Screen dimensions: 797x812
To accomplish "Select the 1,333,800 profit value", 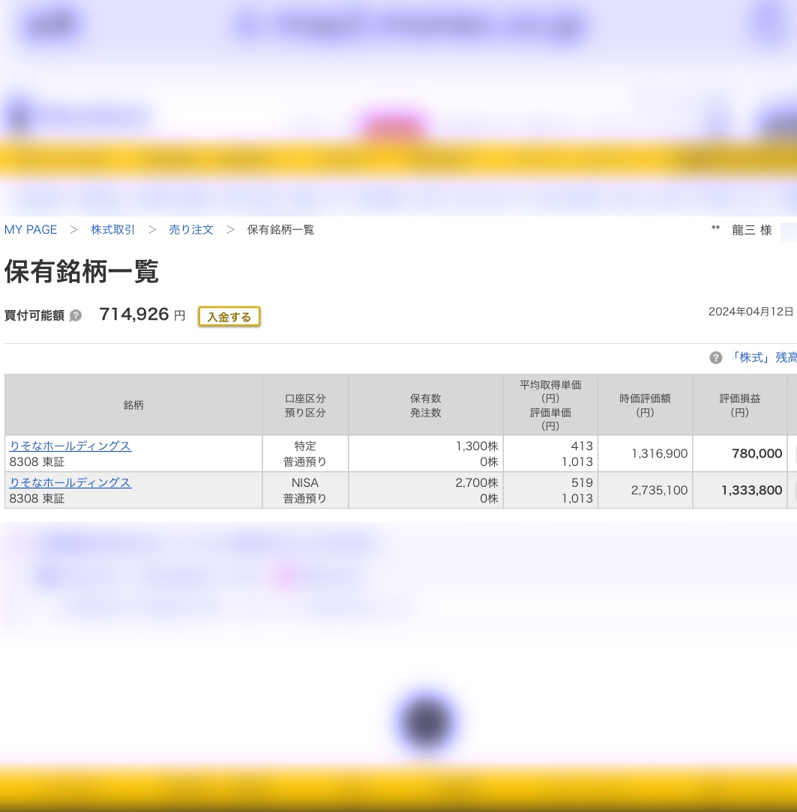I will point(751,491).
